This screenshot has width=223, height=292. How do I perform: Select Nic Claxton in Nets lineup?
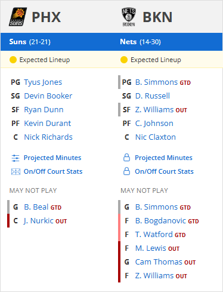tap(156, 137)
